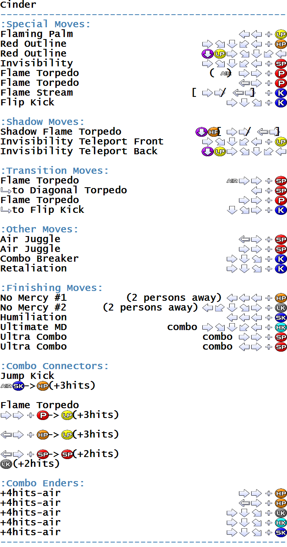Screen dimensions: 287x547
Task: Click the 'Combo Breaker' move name
Action: point(39,259)
